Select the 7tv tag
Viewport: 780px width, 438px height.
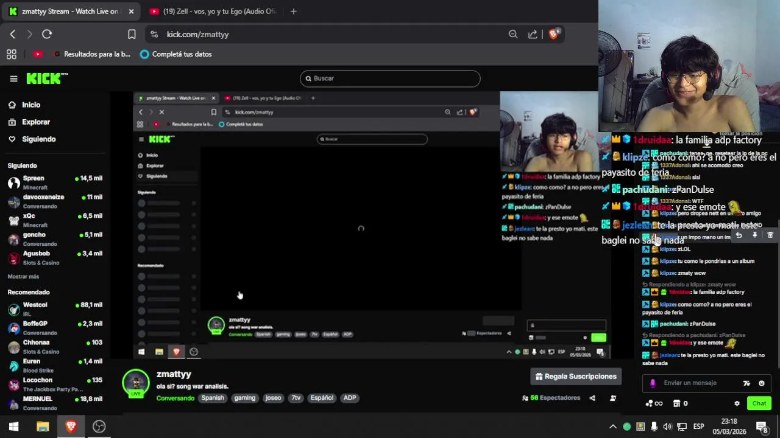point(296,398)
